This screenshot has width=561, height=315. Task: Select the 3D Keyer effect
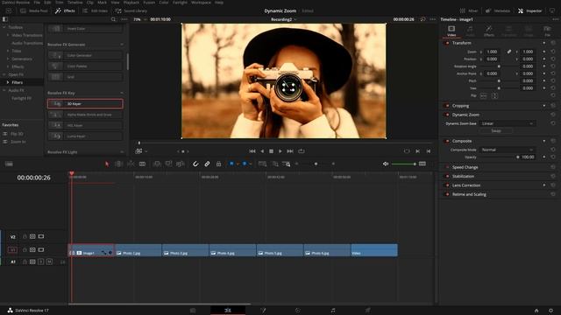85,104
